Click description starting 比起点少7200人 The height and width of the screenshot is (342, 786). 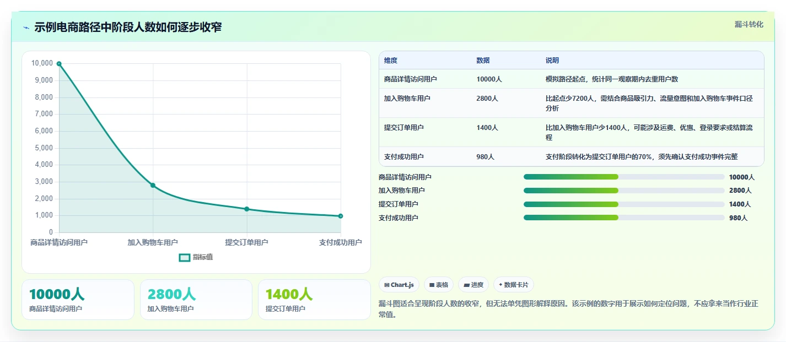(649, 104)
